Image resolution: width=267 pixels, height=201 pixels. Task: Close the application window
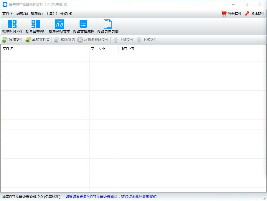[x=260, y=5]
